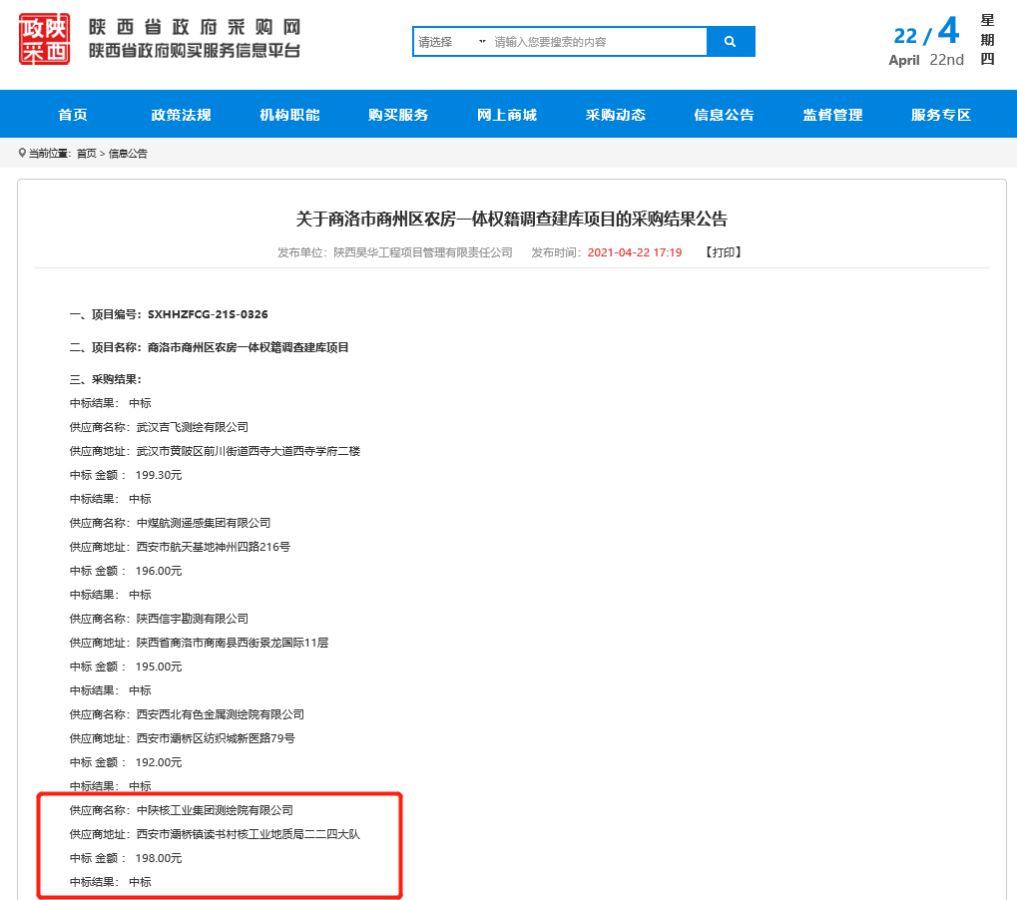The width and height of the screenshot is (1017, 900).
Task: Open the 请选择 search category dropdown
Action: pyautogui.click(x=452, y=42)
